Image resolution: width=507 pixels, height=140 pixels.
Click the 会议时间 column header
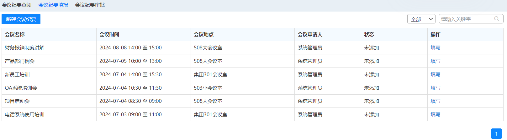point(109,35)
